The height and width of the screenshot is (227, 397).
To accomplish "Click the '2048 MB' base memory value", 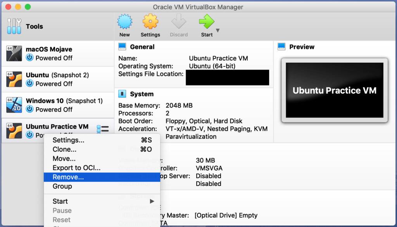I will pyautogui.click(x=179, y=105).
